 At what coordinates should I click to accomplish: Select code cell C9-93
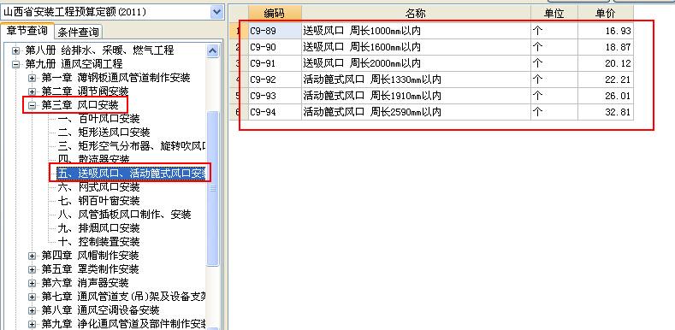[275, 96]
